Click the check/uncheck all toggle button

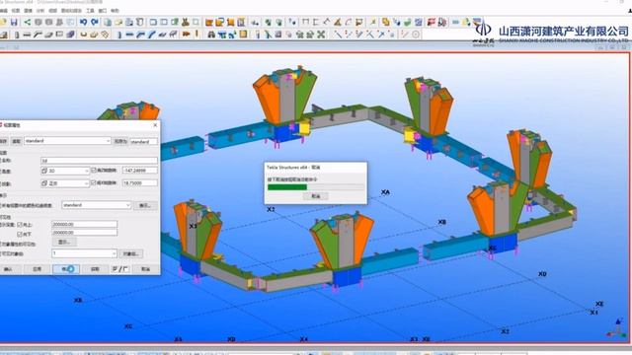120,269
